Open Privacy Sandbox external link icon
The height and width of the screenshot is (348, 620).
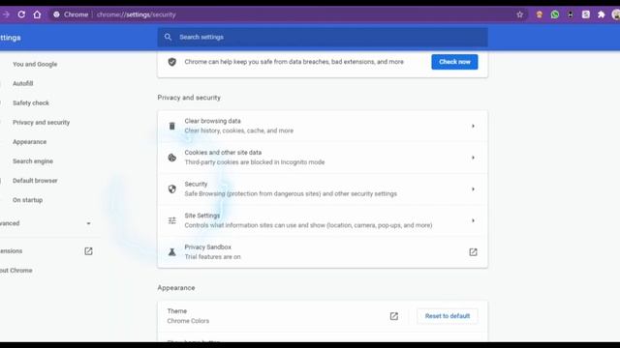click(x=473, y=252)
